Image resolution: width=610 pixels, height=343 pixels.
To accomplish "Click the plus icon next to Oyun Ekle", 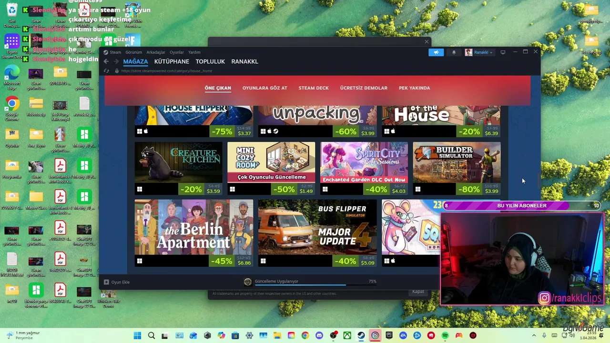I will click(x=106, y=282).
